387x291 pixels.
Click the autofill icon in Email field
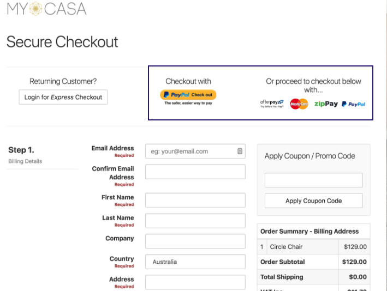pos(240,151)
